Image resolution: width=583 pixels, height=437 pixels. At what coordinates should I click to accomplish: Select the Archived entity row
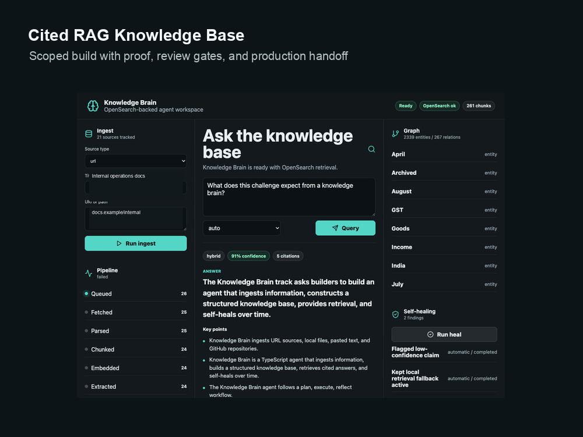(x=444, y=173)
